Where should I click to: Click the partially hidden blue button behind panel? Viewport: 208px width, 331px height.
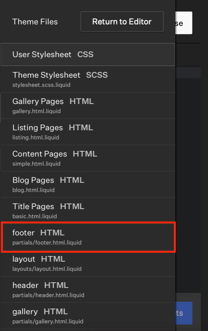[184, 313]
